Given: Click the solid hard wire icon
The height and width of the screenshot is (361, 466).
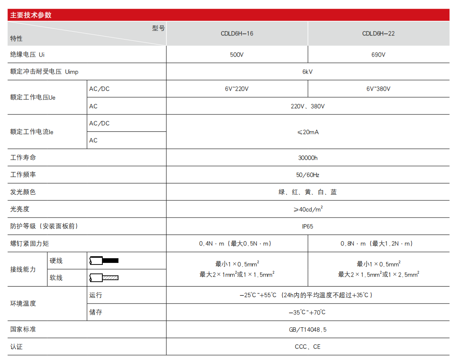Looking at the screenshot, I should click(x=104, y=261).
